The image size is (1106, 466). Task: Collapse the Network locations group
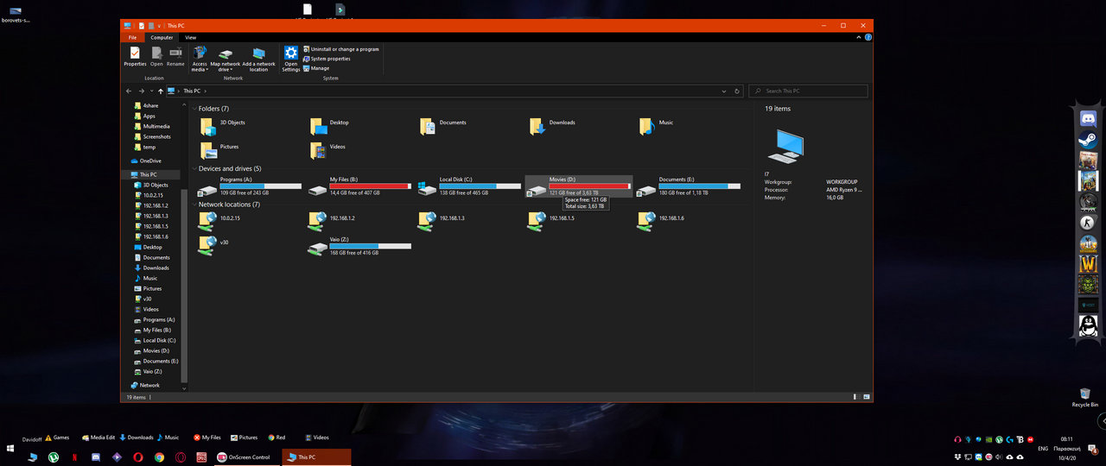[x=194, y=205]
